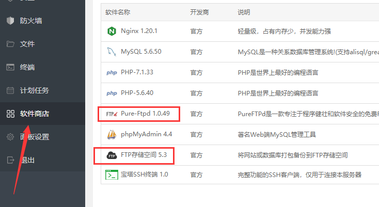Click description 完整功能的SSH客户端，仅用于连接本服务器
The height and width of the screenshot is (207, 379).
click(x=299, y=175)
